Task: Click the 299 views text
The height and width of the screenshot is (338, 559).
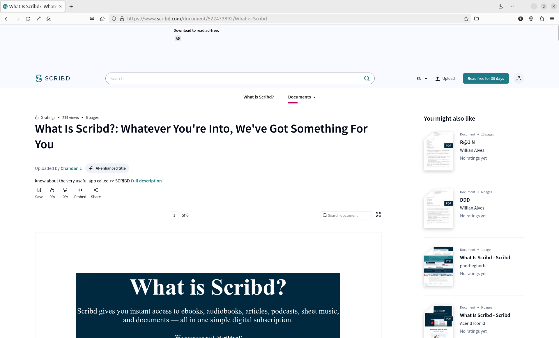Action: tap(70, 117)
